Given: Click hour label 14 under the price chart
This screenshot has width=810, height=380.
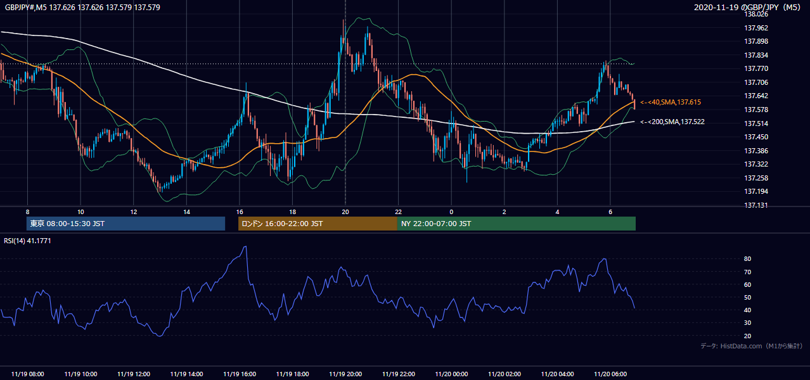Looking at the screenshot, I should (x=186, y=212).
